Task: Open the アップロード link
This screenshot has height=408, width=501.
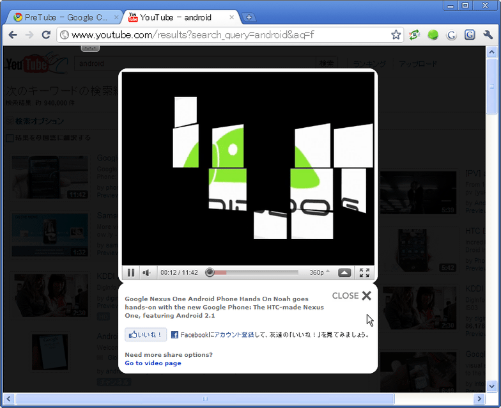Action: click(418, 64)
